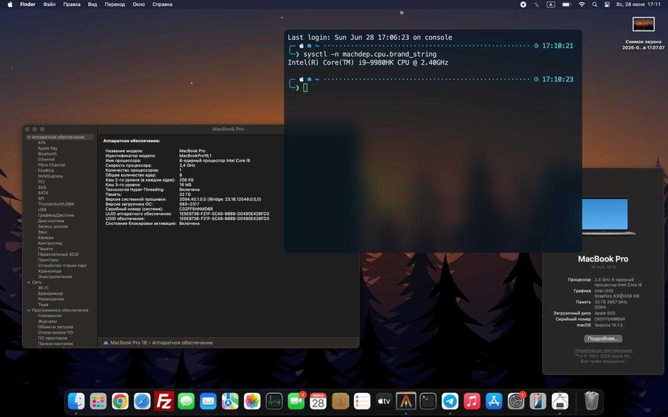Open Reminders app in the Dock
This screenshot has width=668, height=417.
(362, 401)
